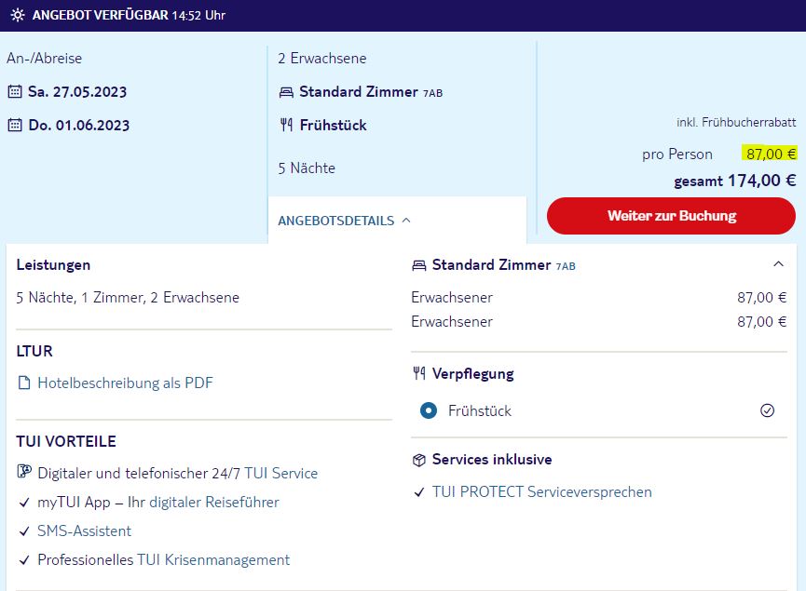The height and width of the screenshot is (591, 806).
Task: Open the TUI Service link
Action: [x=280, y=474]
